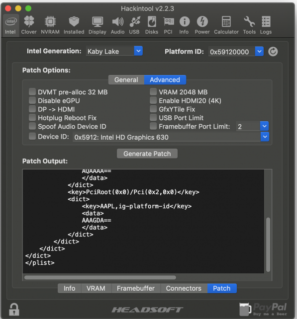Click the vertical scrollbar of Patch Output
Viewport: 297px width, 319px height.
pyautogui.click(x=268, y=244)
